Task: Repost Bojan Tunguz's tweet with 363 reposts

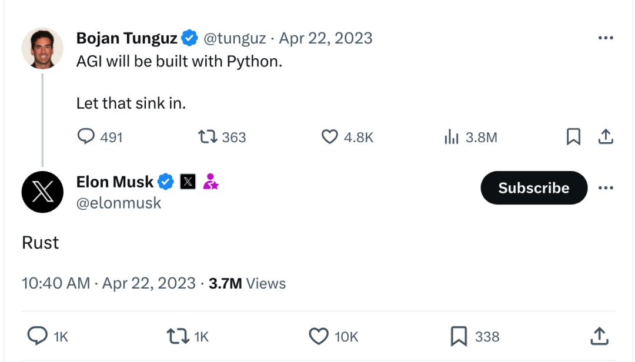Action: tap(208, 137)
